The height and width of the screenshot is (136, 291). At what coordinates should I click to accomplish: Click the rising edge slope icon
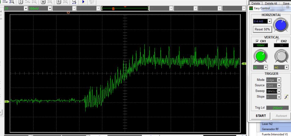tap(286, 97)
